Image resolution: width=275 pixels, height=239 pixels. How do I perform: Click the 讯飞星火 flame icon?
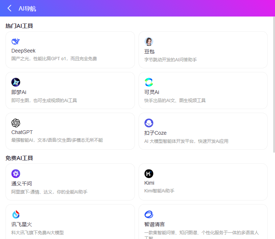(16, 214)
